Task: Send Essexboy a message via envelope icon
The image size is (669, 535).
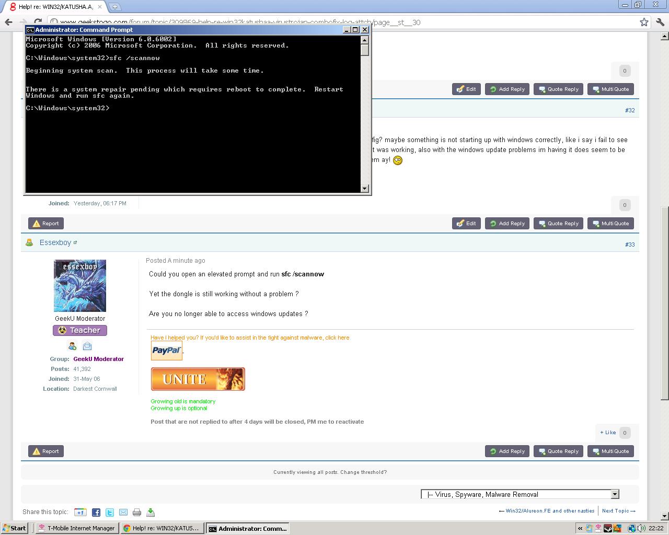Action: [87, 346]
